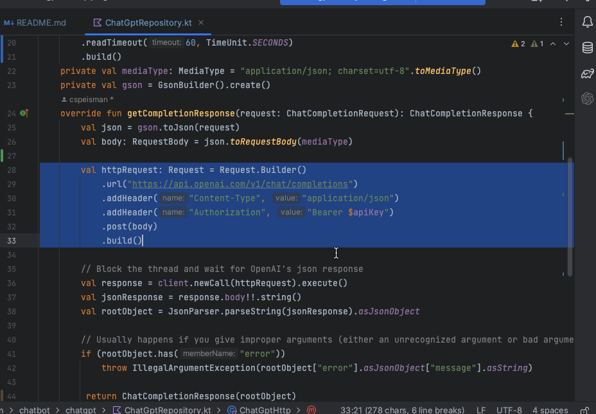Change the 4 spaces indent setting

pos(550,410)
